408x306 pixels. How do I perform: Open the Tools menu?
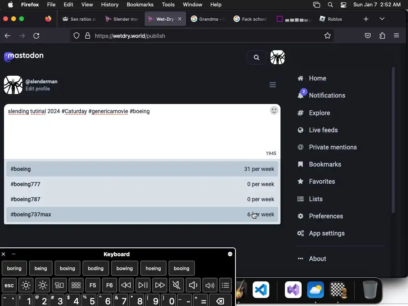pyautogui.click(x=168, y=5)
